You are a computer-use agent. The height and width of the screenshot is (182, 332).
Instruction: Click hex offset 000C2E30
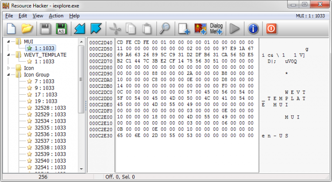point(101,136)
